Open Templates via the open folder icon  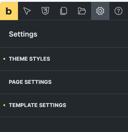[x=82, y=11]
